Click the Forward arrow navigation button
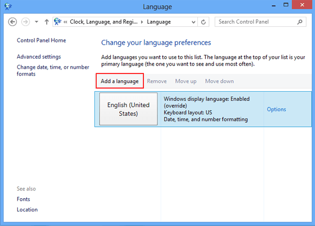The height and width of the screenshot is (226, 315). [26, 22]
